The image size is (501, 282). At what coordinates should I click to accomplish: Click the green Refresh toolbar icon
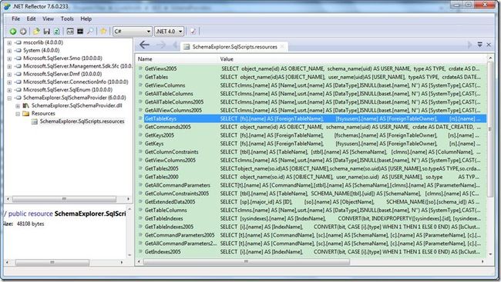coord(56,32)
